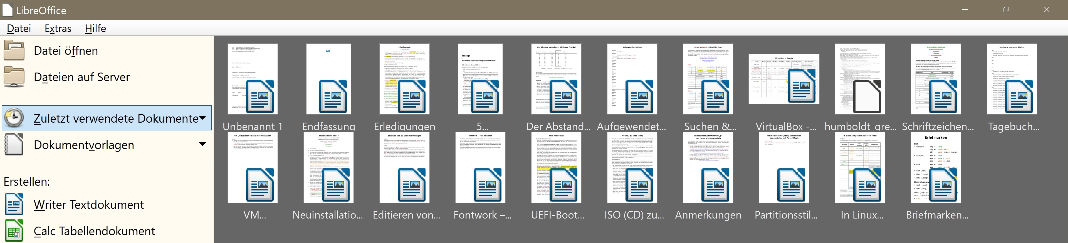Screen dimensions: 1068x243
Task: Click the Partitionsstil... file name
Action: click(786, 215)
